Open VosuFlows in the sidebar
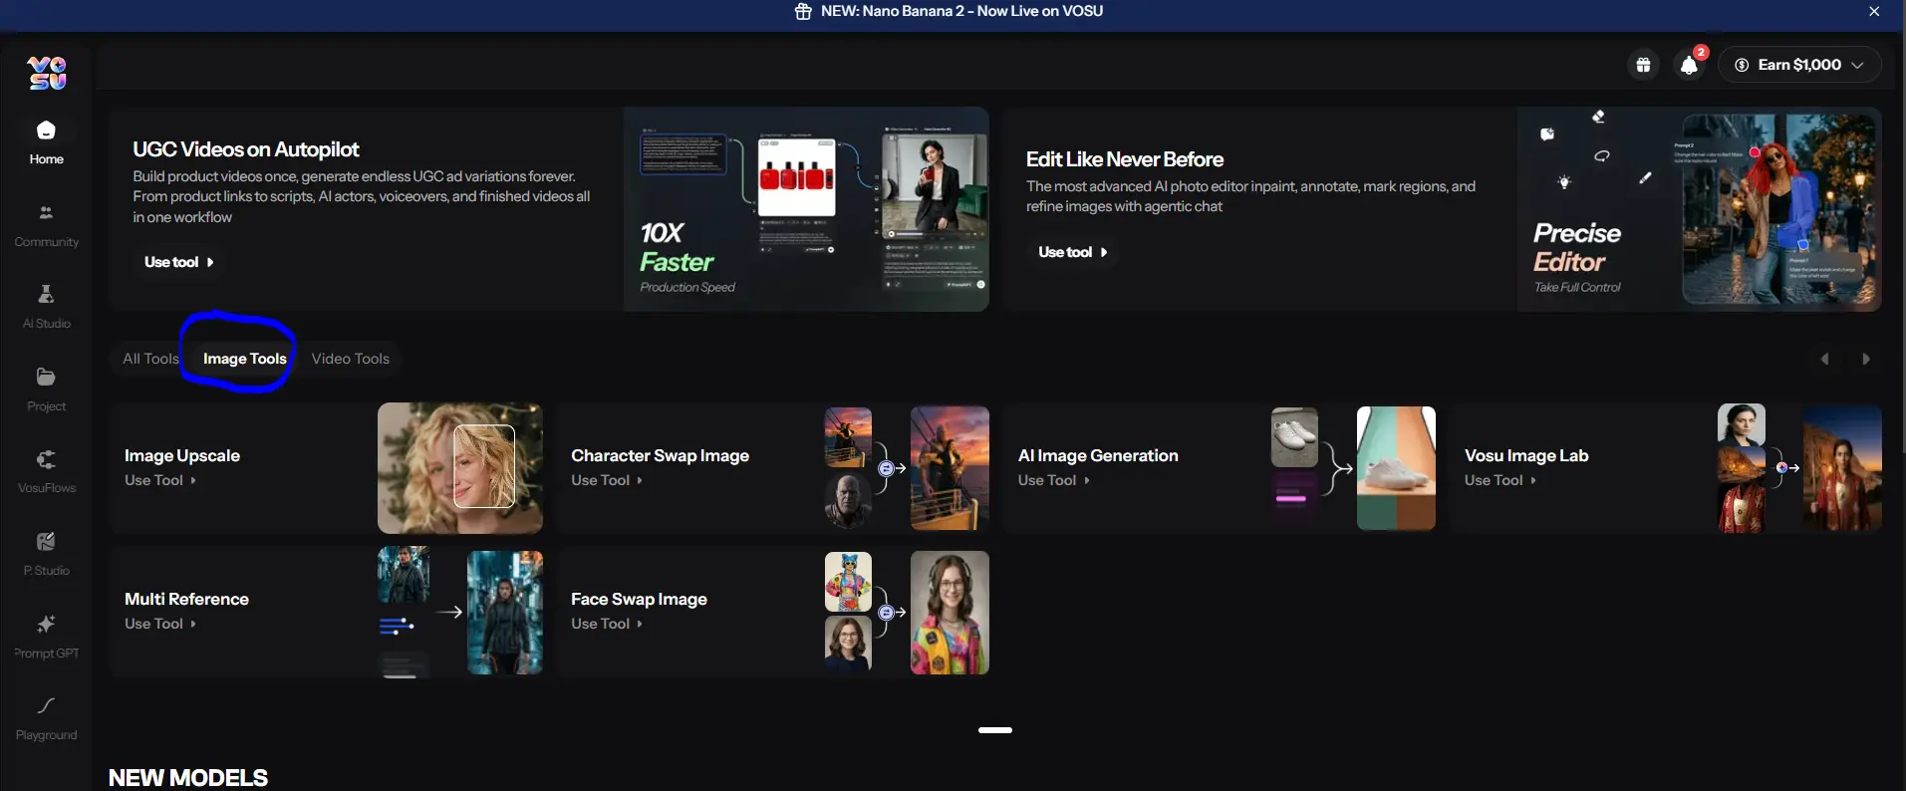This screenshot has height=791, width=1906. pos(46,472)
